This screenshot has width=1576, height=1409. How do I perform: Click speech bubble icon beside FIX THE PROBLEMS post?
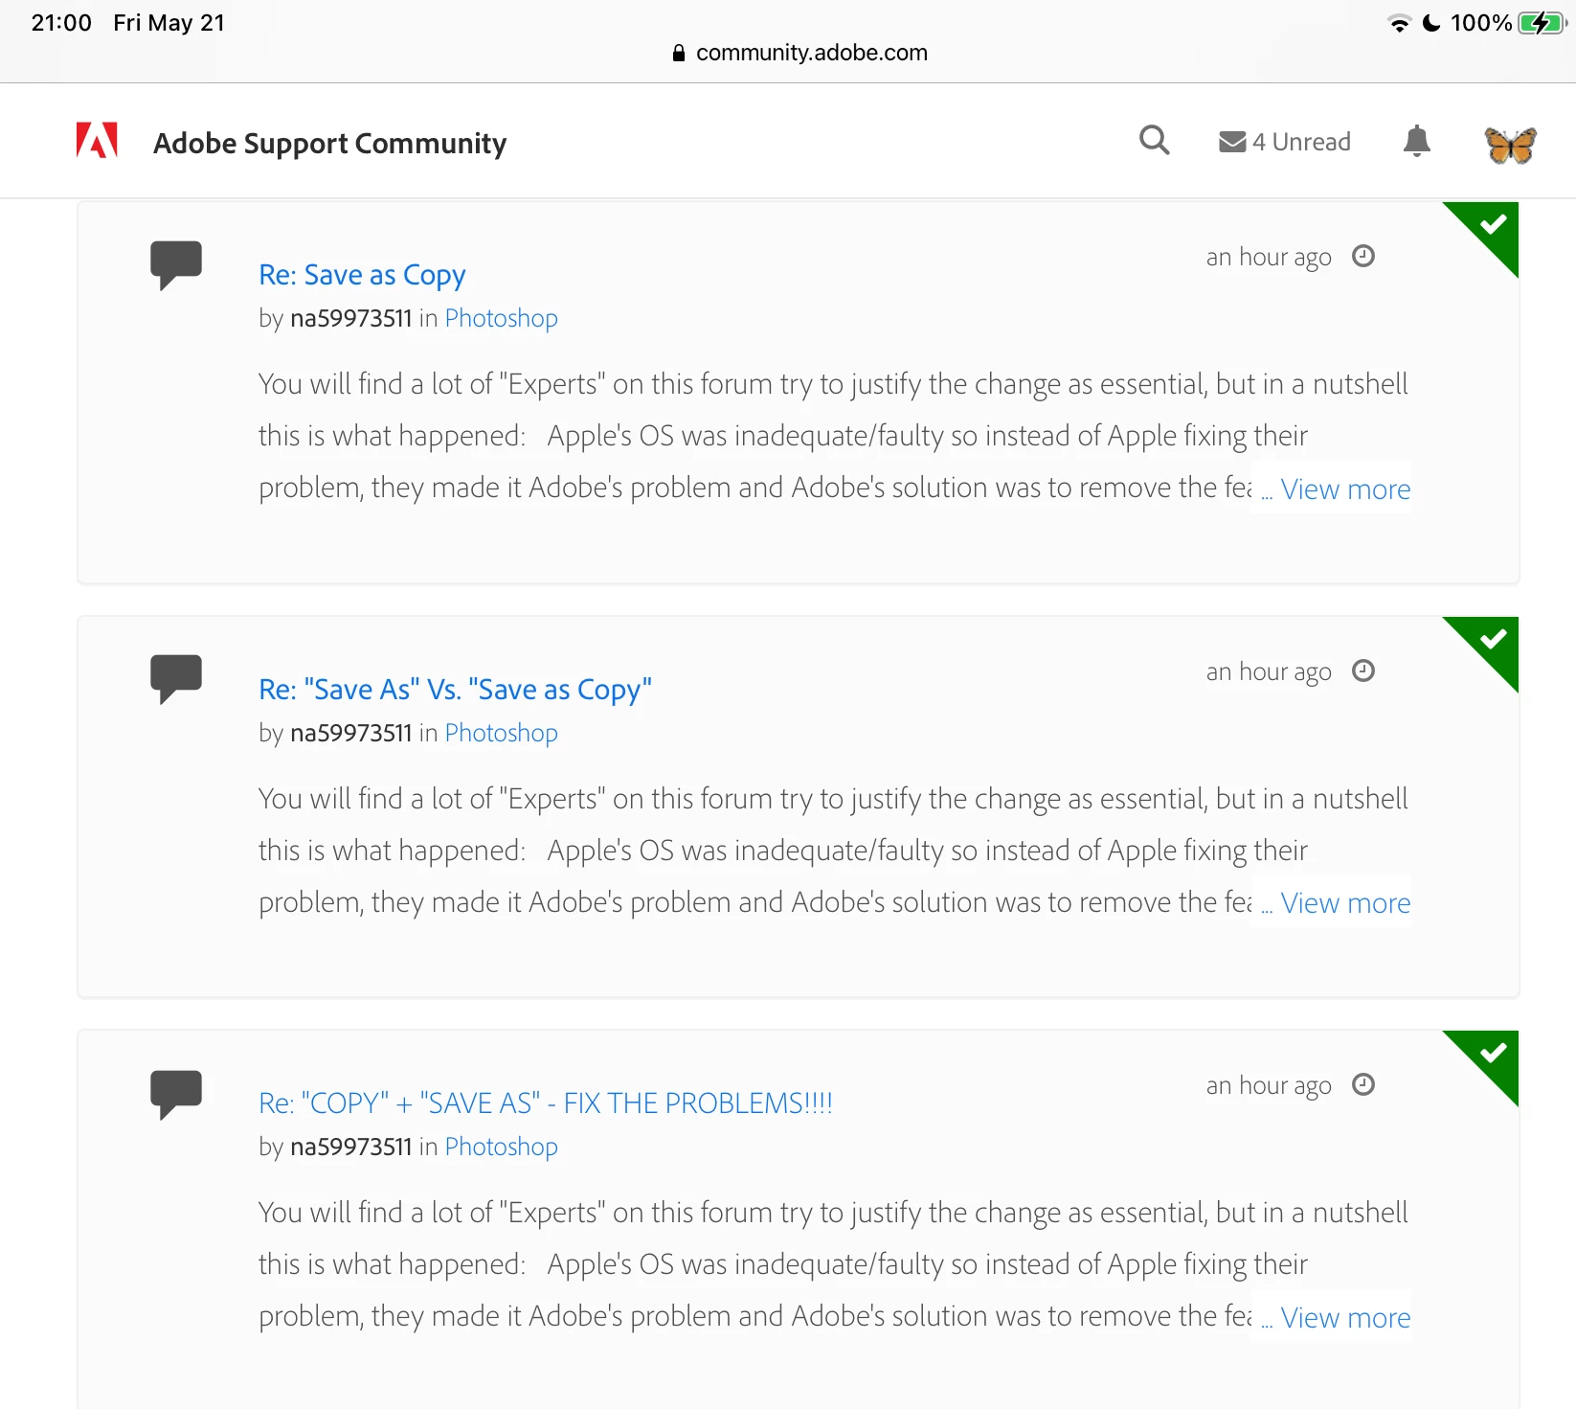pos(176,1093)
